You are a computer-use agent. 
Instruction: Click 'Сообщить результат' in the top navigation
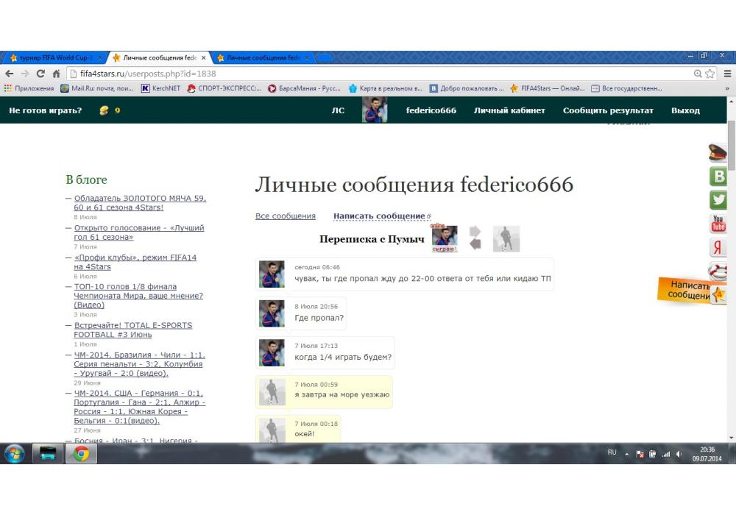(608, 110)
